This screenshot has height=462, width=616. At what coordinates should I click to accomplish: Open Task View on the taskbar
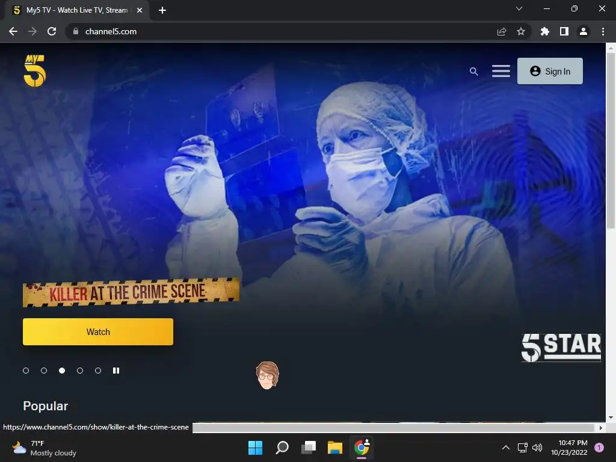pyautogui.click(x=309, y=448)
